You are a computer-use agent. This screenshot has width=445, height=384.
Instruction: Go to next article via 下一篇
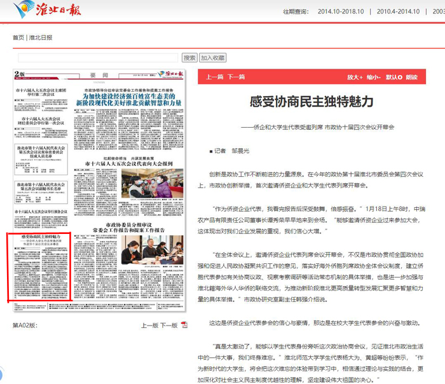coord(236,77)
